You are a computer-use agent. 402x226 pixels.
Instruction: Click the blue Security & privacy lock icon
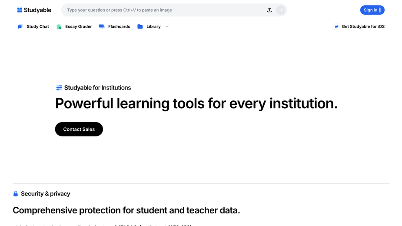point(16,194)
